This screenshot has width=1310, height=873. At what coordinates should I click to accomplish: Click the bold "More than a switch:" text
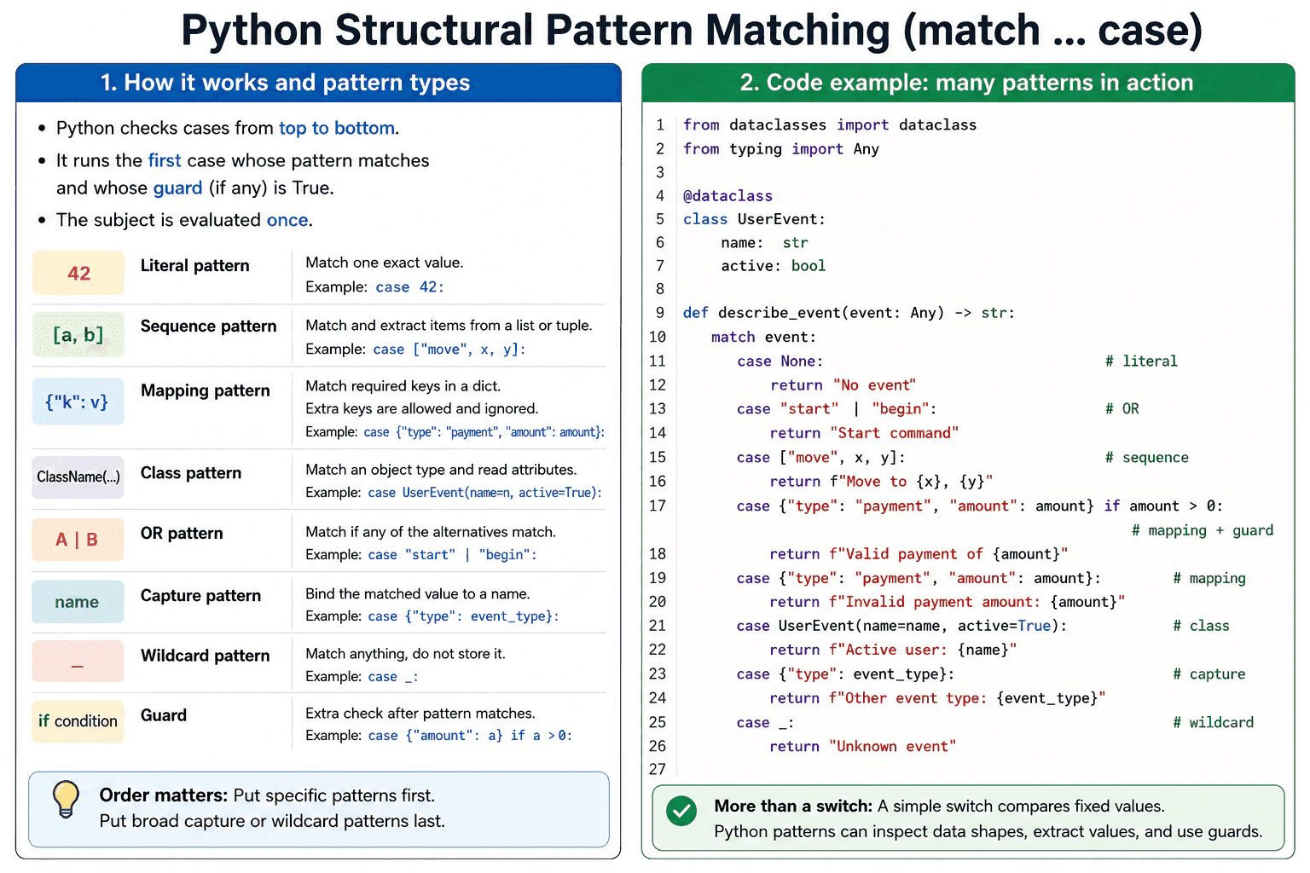click(x=793, y=807)
